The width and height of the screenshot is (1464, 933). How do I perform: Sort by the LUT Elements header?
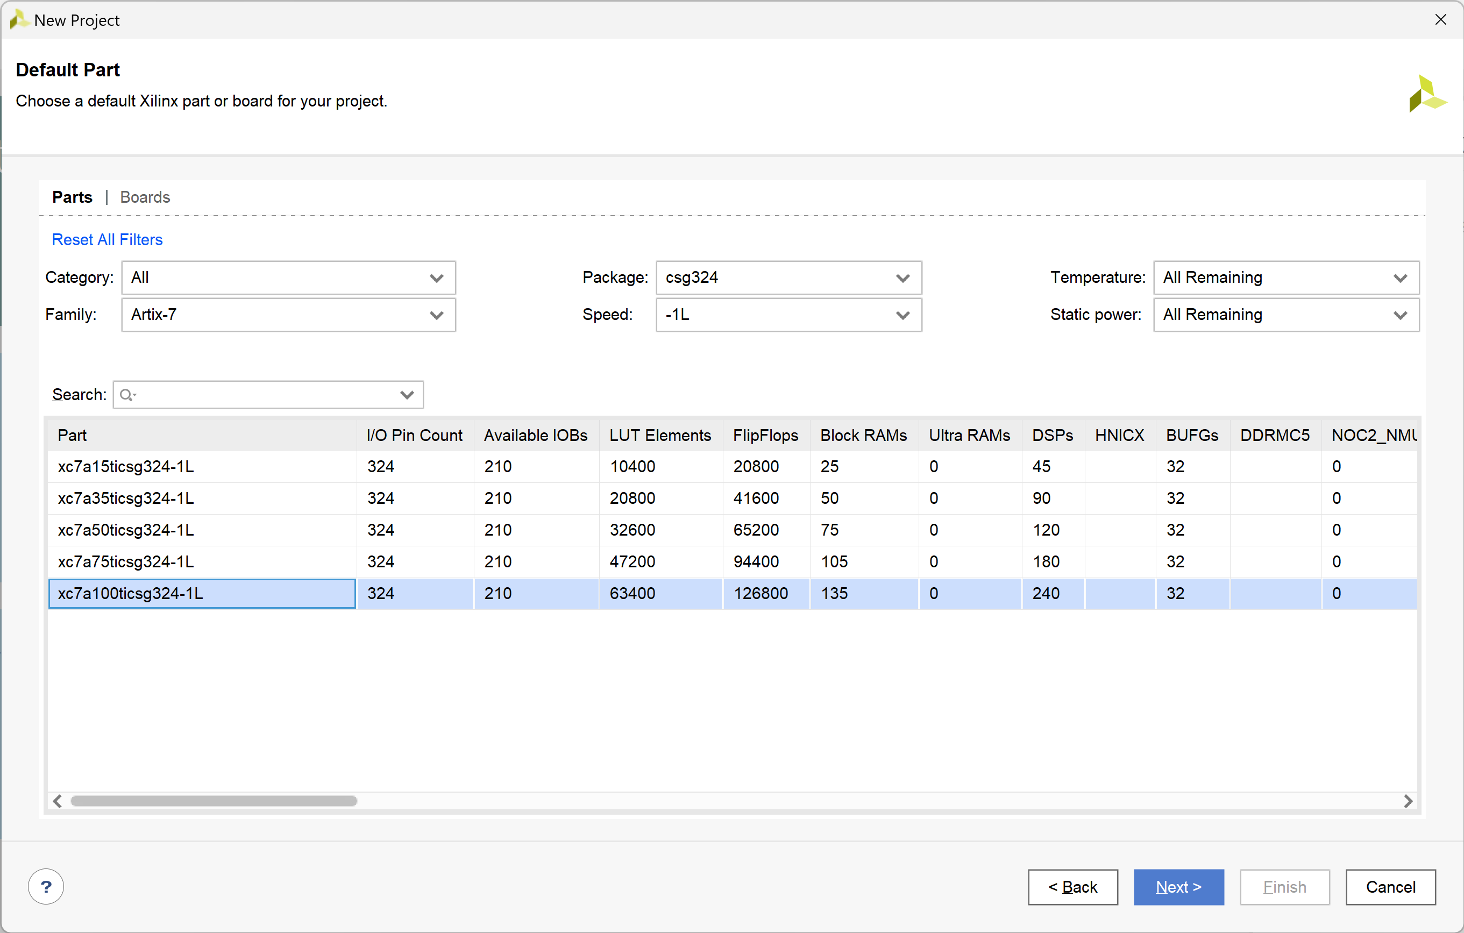pyautogui.click(x=661, y=435)
